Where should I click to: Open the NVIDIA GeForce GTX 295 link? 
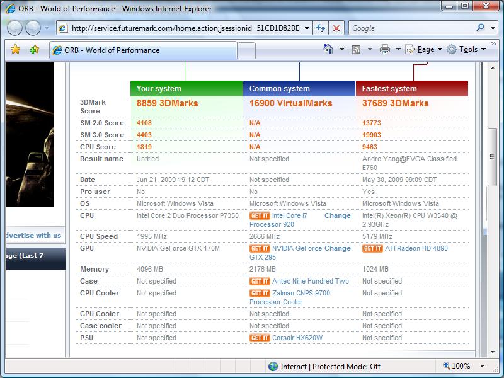[286, 253]
